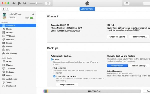Start playback with the play button
This screenshot has height=94, width=150.
[x=19, y=3]
